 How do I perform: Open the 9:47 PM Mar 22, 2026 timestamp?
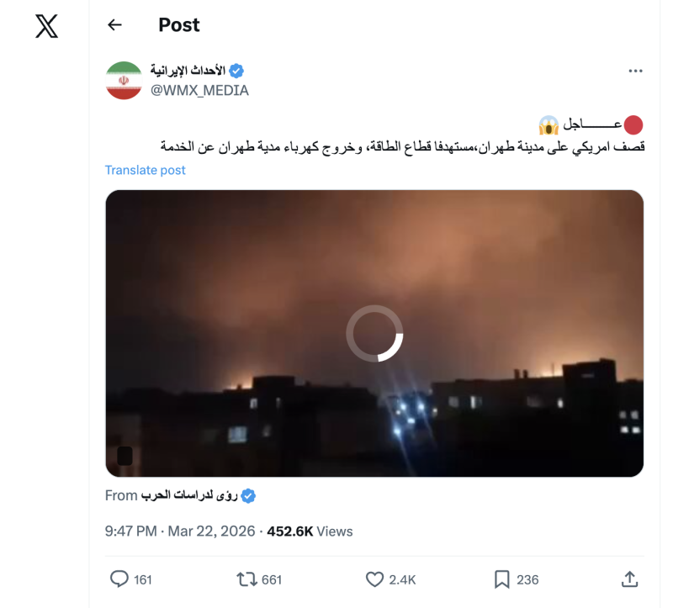pos(180,531)
